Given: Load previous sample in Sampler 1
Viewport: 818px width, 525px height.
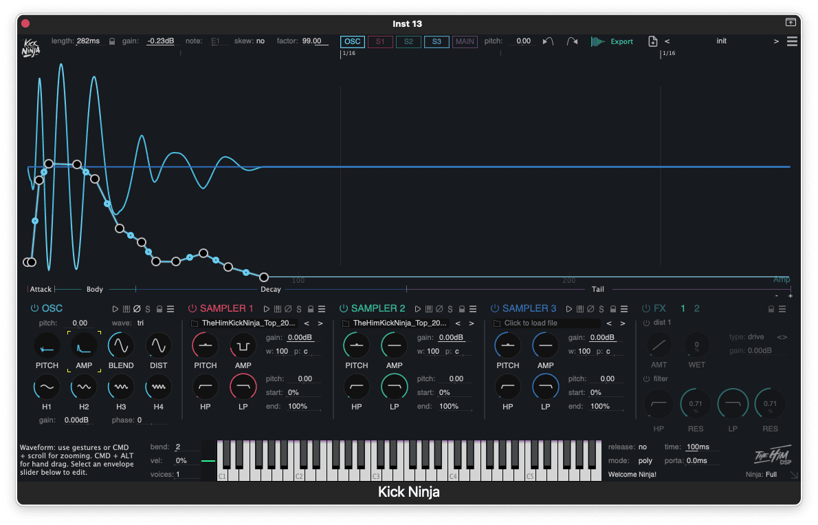Looking at the screenshot, I should 307,323.
